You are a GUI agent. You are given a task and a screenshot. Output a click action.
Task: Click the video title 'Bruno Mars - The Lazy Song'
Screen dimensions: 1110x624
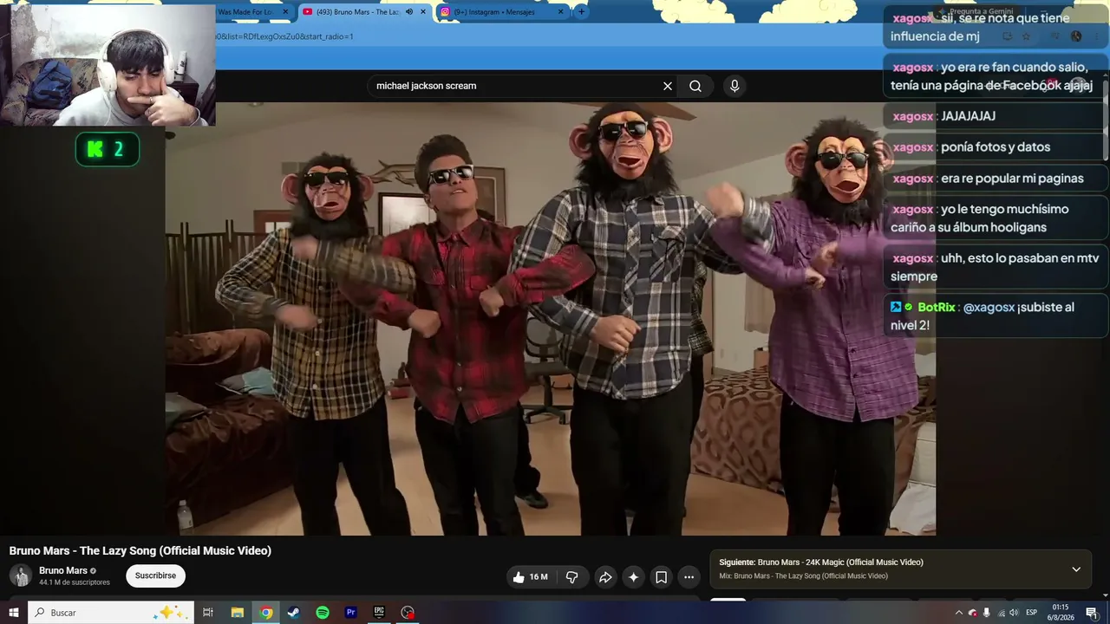pos(140,551)
